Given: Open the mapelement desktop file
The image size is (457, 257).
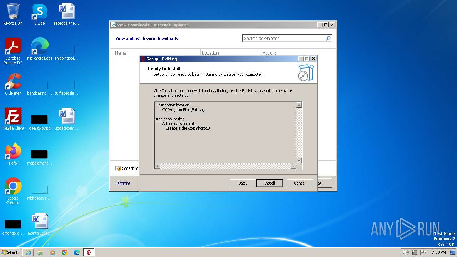Looking at the screenshot, I should click(40, 156).
